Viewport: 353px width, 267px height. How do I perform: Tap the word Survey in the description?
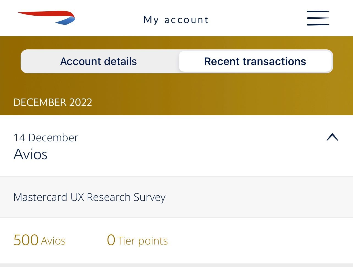click(x=150, y=197)
